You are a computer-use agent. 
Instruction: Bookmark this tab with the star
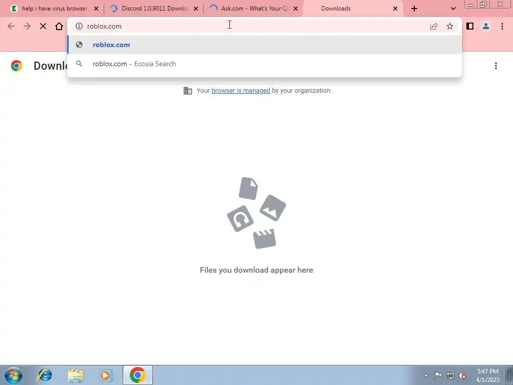pyautogui.click(x=450, y=26)
